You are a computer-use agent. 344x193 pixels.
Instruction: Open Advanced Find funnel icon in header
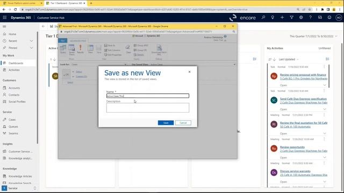click(291, 18)
